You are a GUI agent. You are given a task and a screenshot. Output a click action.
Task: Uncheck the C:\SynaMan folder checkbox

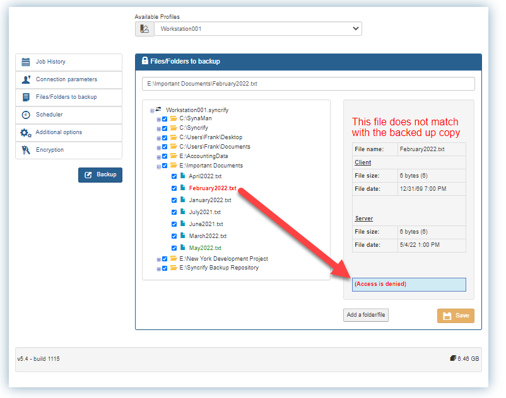click(x=165, y=119)
